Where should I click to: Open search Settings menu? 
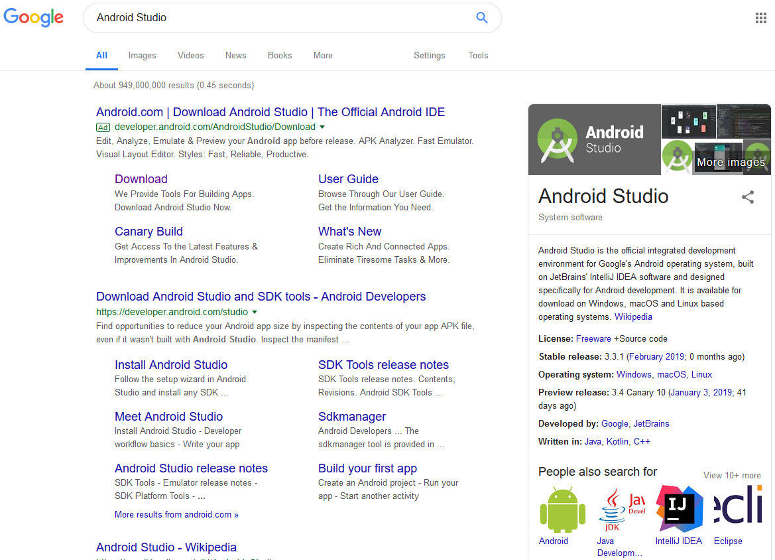point(429,56)
